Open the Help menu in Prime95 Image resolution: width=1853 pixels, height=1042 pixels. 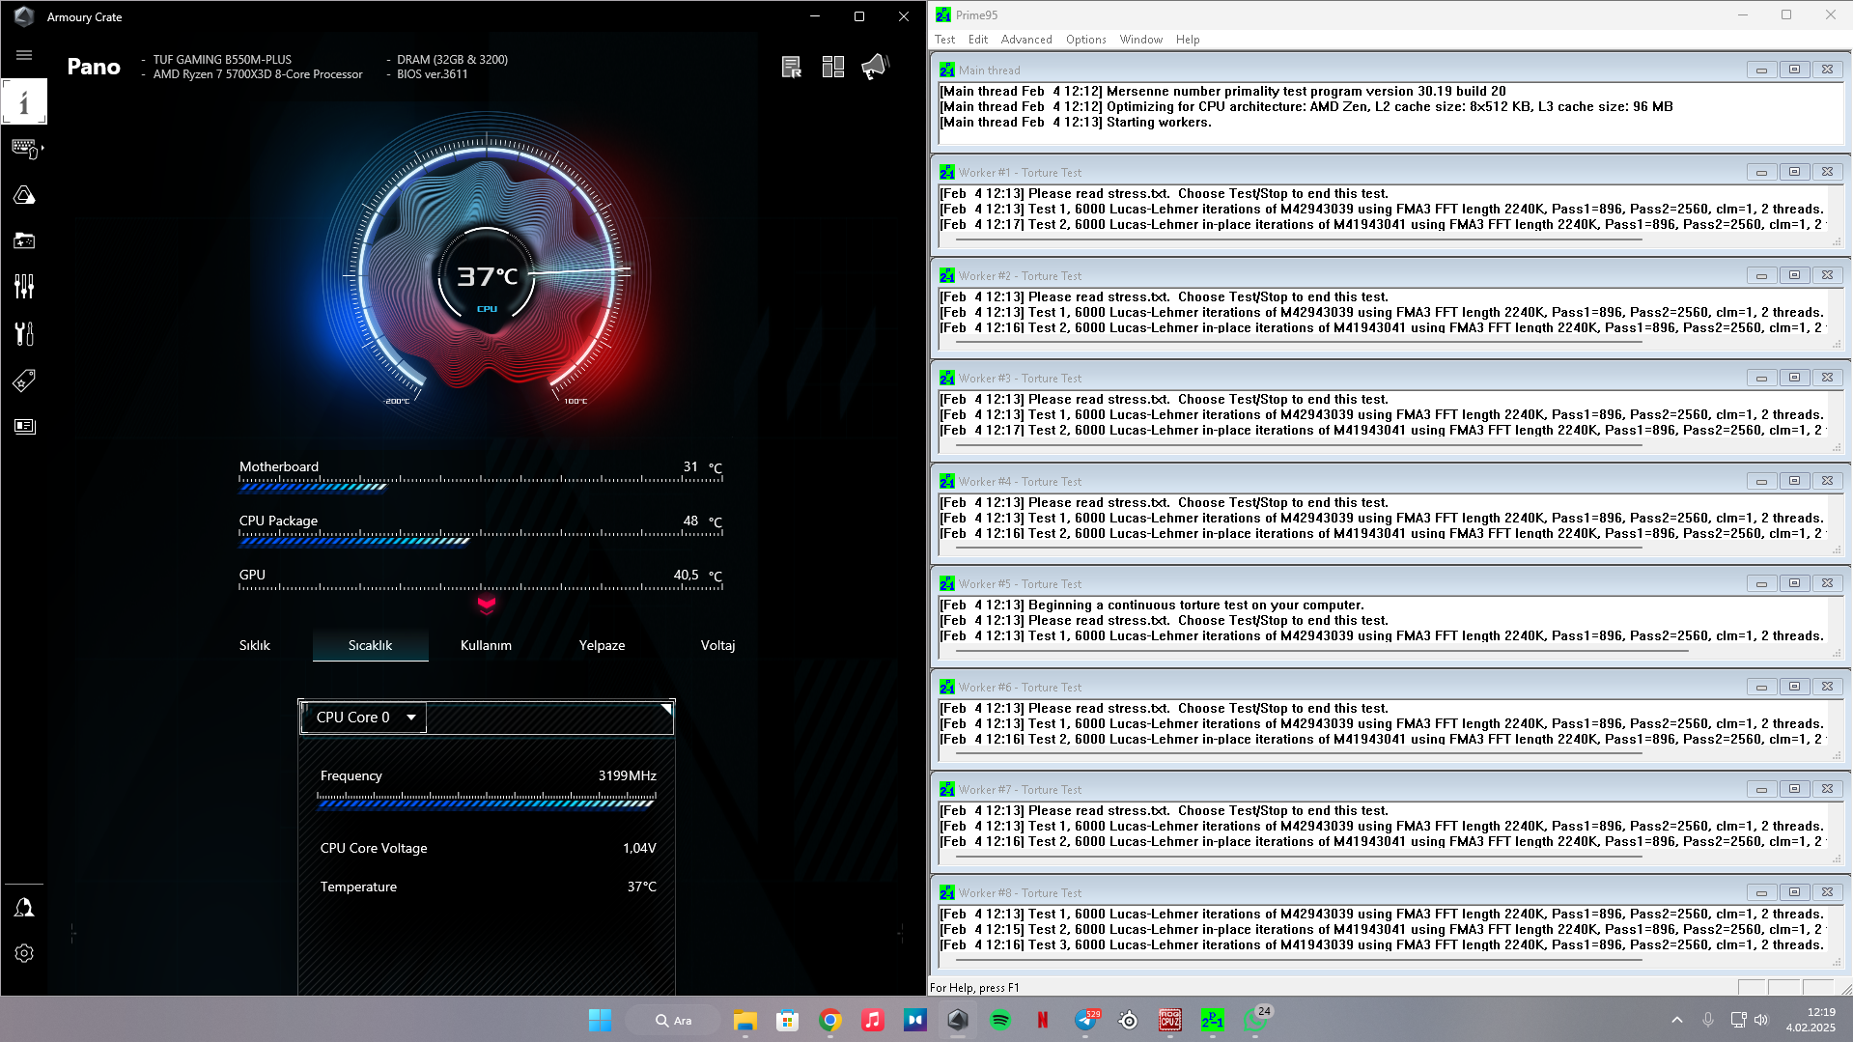point(1188,40)
